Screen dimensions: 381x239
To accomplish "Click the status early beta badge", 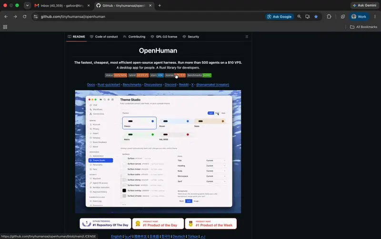I will [116, 75].
